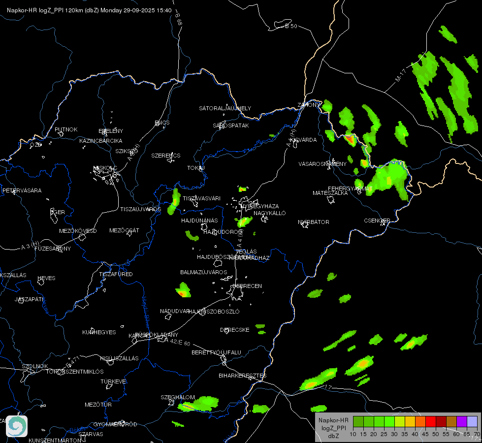Click the KUNSZENTMÁRTON city label

point(55,440)
